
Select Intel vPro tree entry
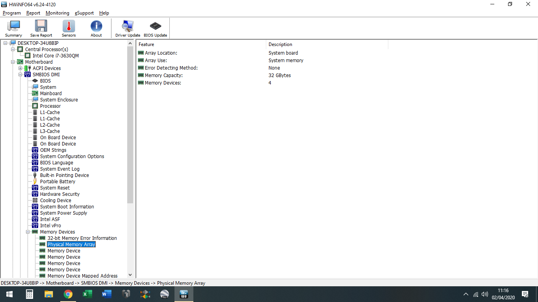point(50,225)
